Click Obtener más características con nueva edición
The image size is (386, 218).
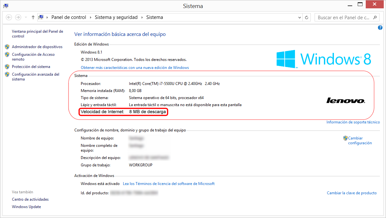point(135,68)
